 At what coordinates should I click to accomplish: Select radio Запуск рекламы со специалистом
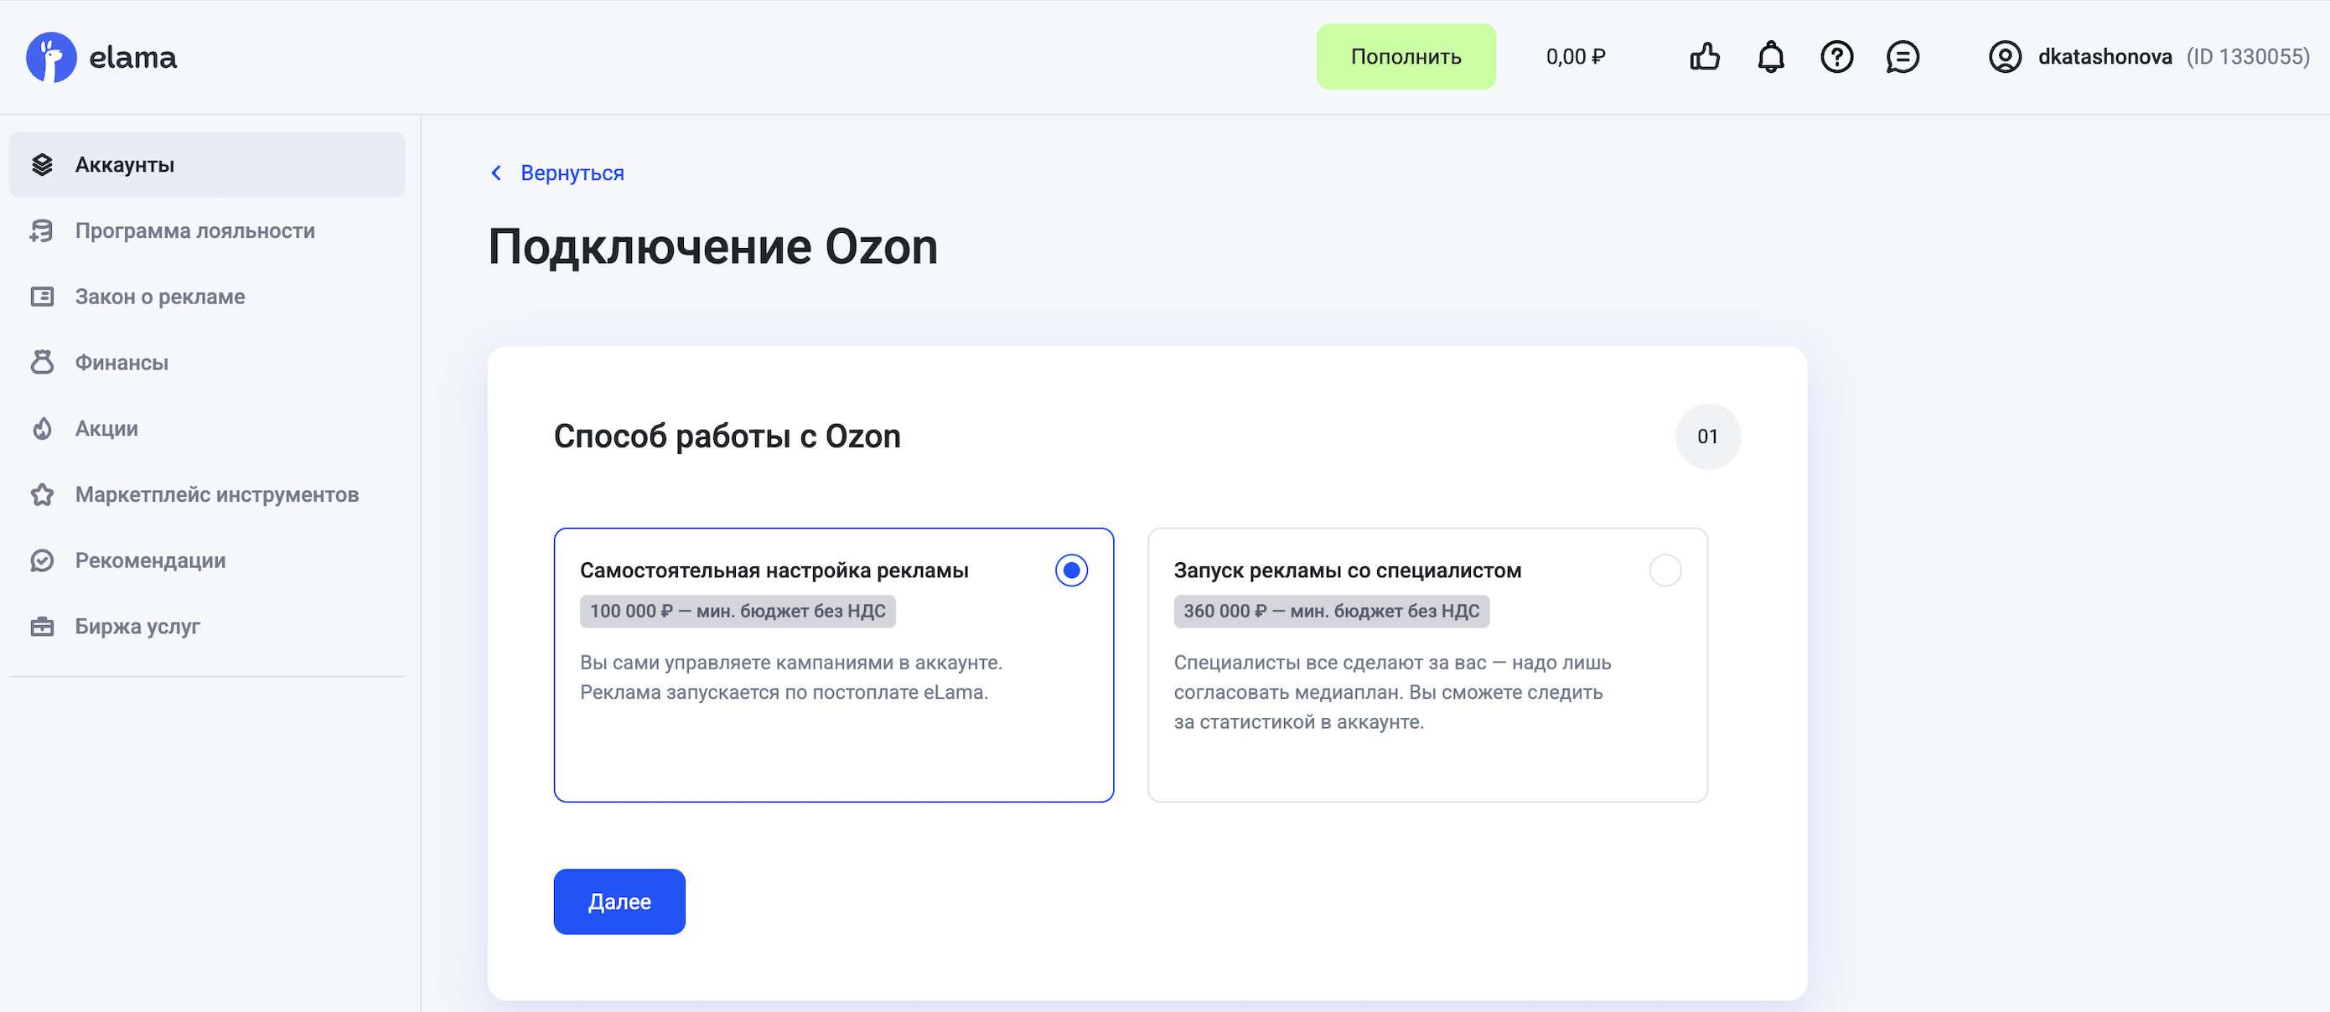coord(1665,571)
